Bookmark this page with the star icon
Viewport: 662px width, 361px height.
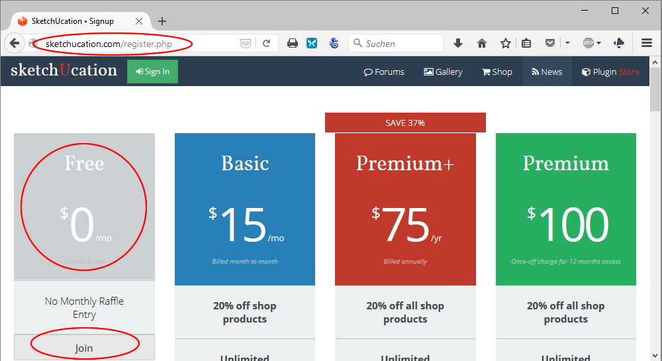[506, 44]
